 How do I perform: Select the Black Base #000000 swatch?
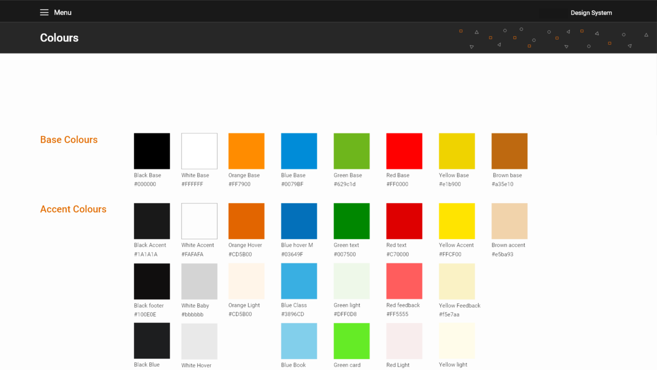tap(152, 151)
